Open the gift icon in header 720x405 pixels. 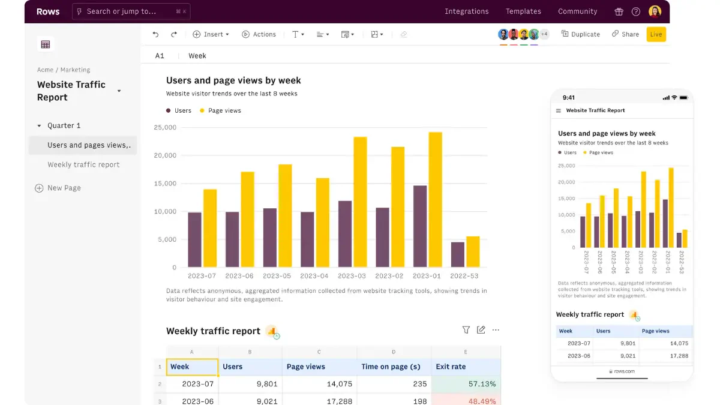(x=619, y=11)
